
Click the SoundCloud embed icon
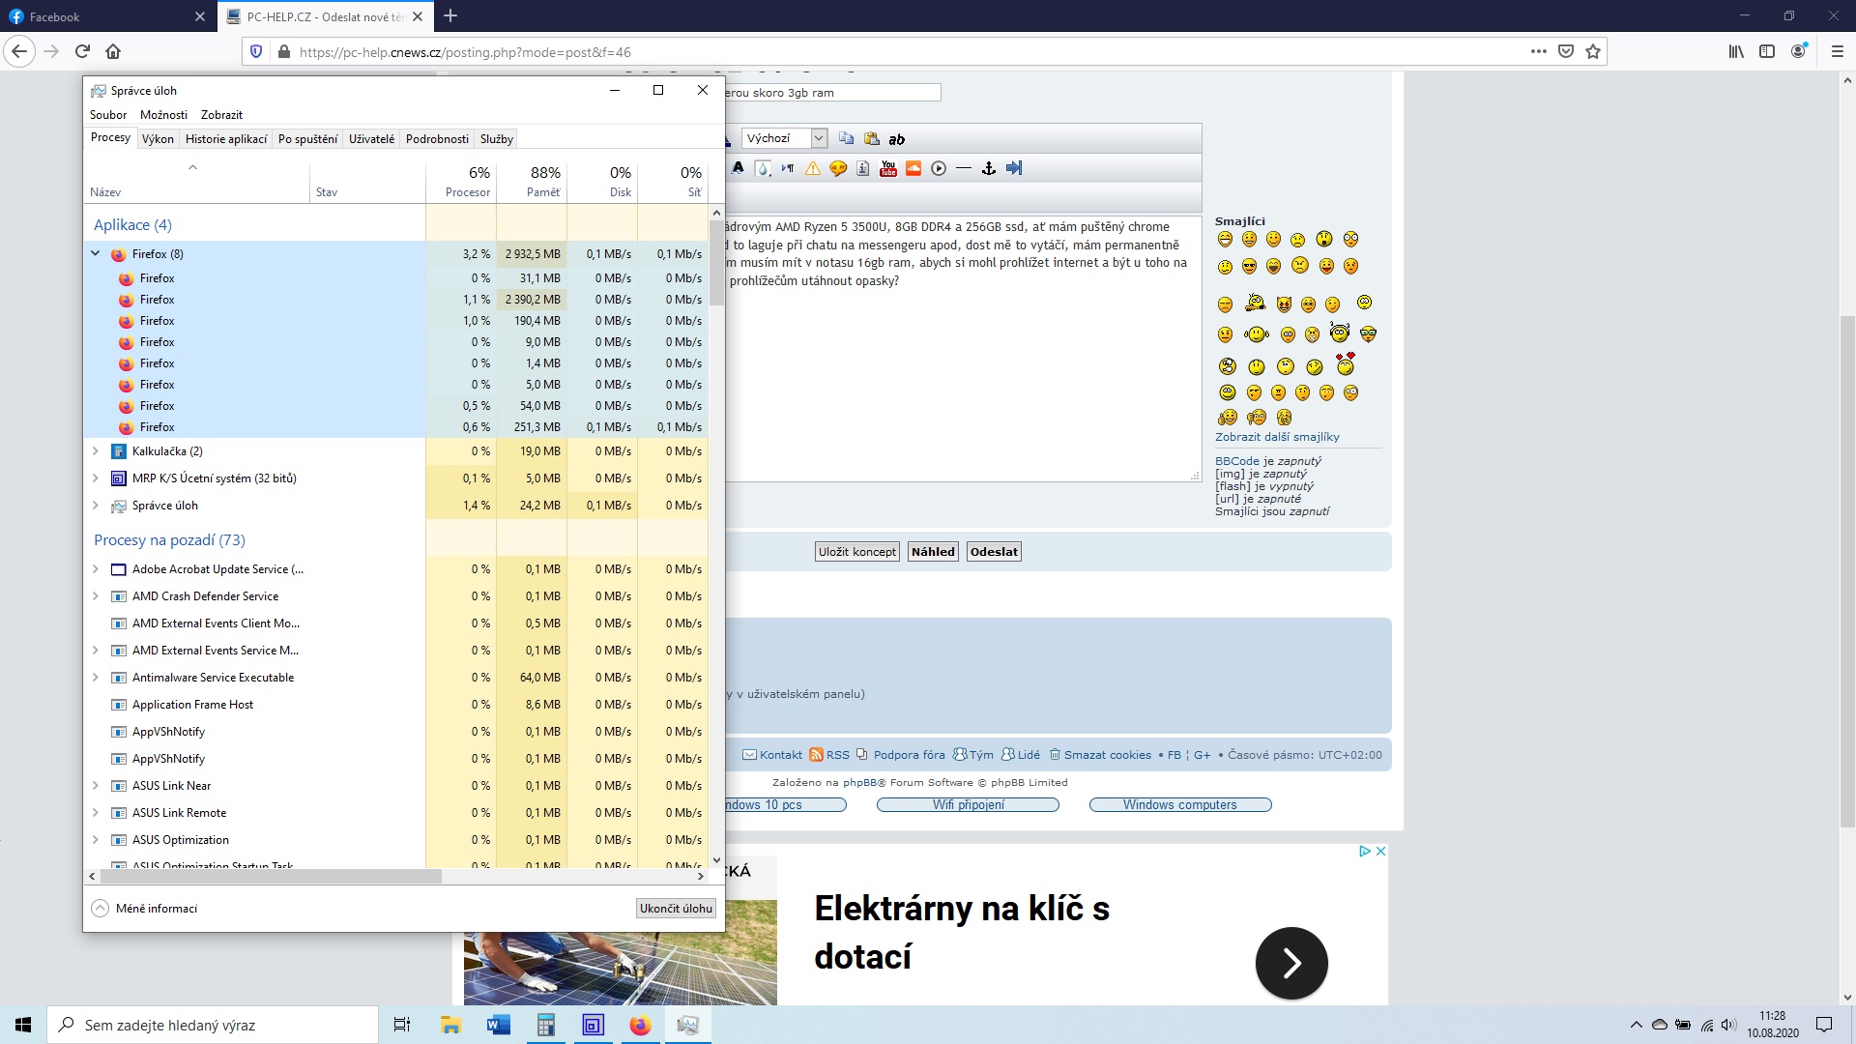point(913,168)
